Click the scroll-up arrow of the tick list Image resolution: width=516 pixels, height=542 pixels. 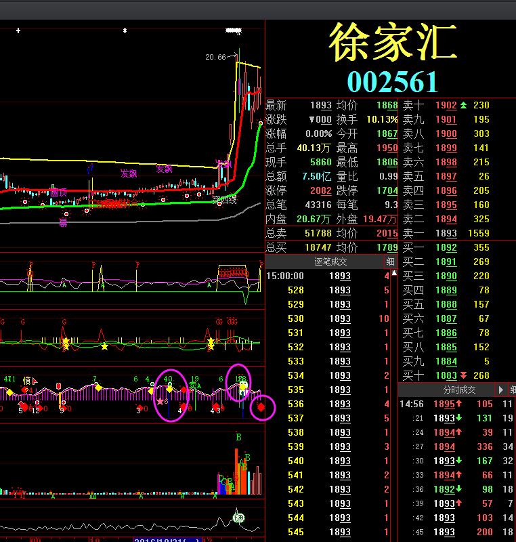[x=394, y=273]
